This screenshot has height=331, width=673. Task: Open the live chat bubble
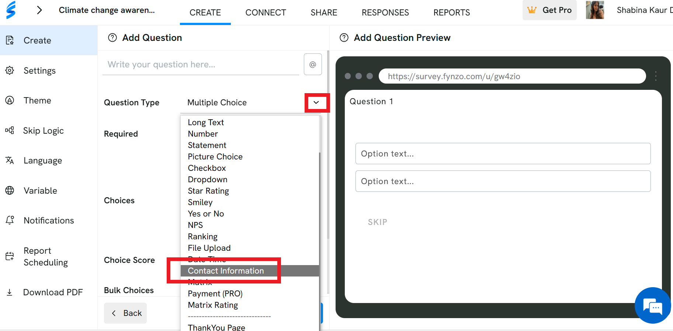point(653,305)
